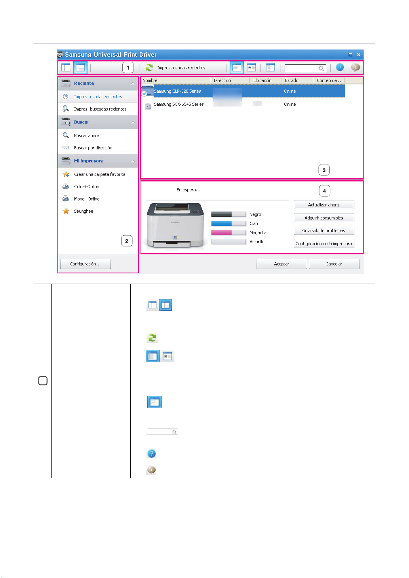Click the toolbar icon directly left of the search box
This screenshot has height=578, width=409.
click(x=270, y=68)
